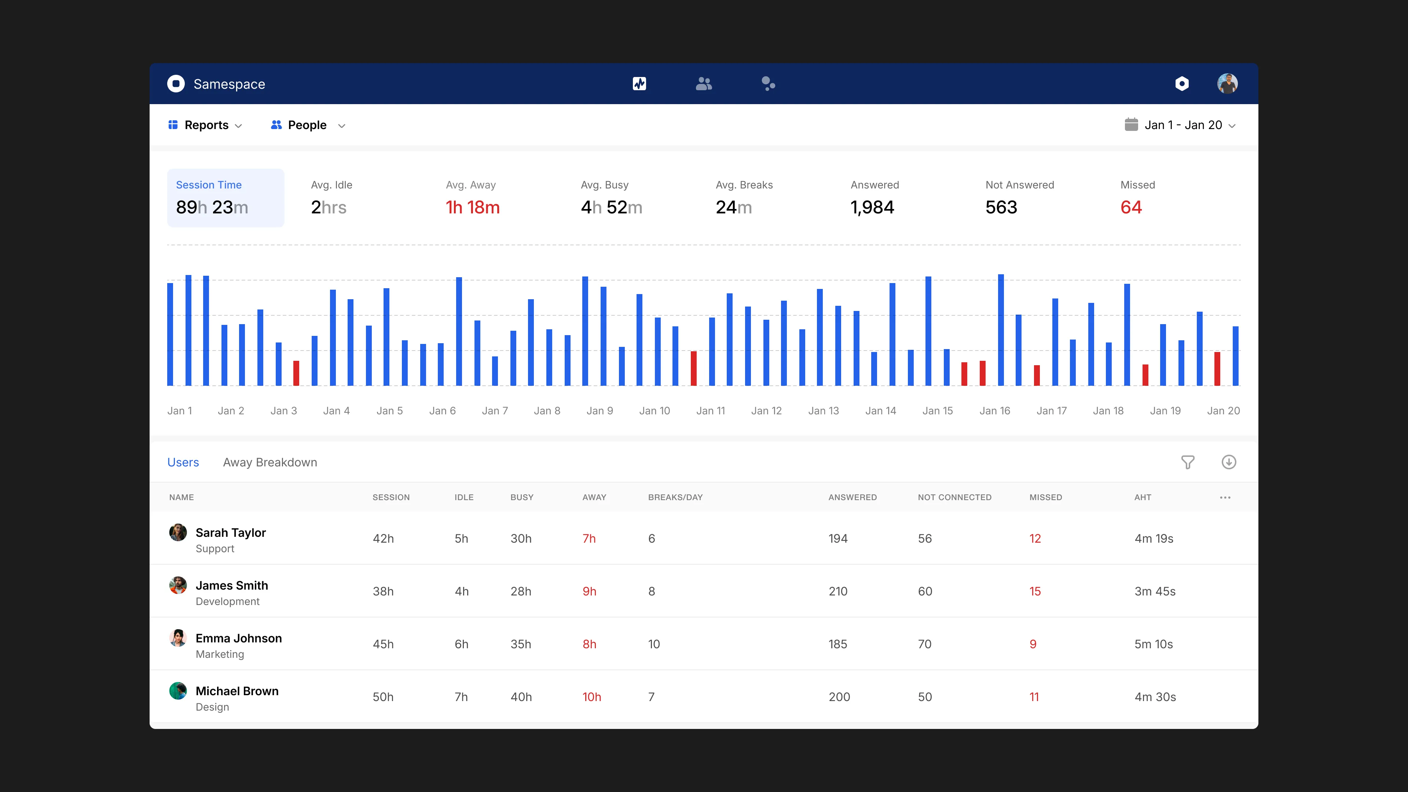Select the Session Time metric card

coord(225,197)
